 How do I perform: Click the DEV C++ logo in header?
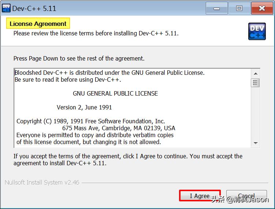point(257,31)
